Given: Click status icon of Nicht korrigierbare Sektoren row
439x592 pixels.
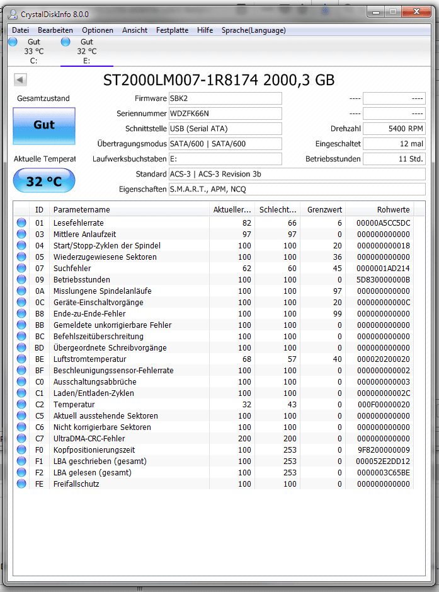Looking at the screenshot, I should pos(21,427).
